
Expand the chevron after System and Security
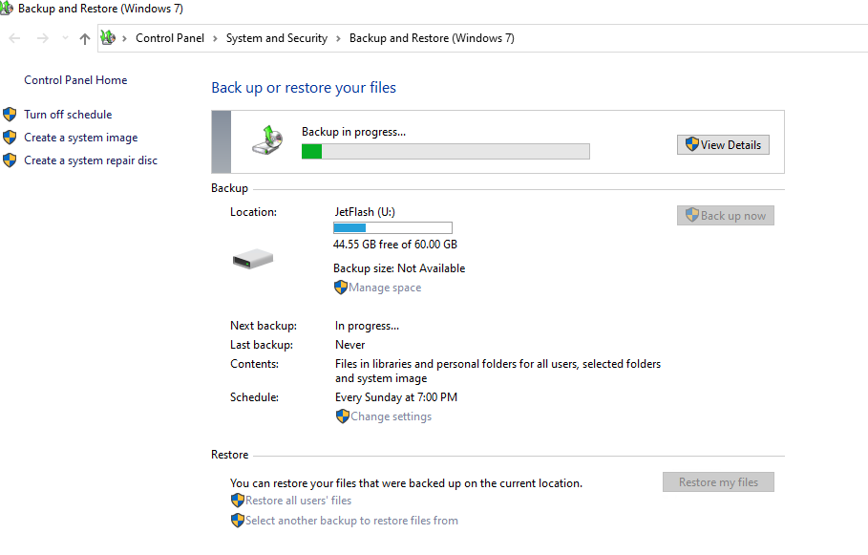tap(338, 38)
